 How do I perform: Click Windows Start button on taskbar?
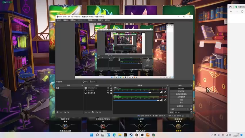pyautogui.click(x=92, y=135)
